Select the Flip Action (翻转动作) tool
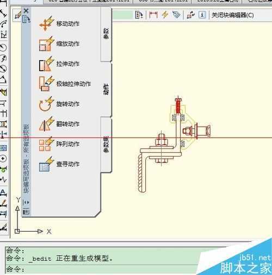This screenshot has height=275, width=272. 59,124
